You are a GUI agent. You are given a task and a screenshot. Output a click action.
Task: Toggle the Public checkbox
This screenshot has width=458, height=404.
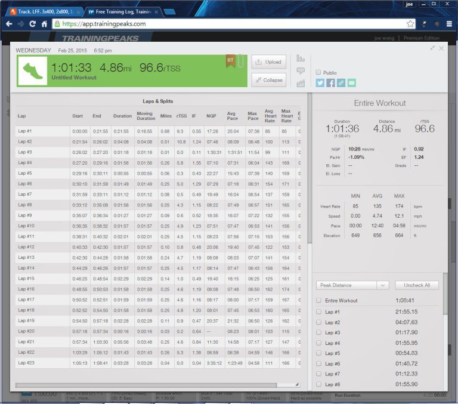pyautogui.click(x=318, y=72)
